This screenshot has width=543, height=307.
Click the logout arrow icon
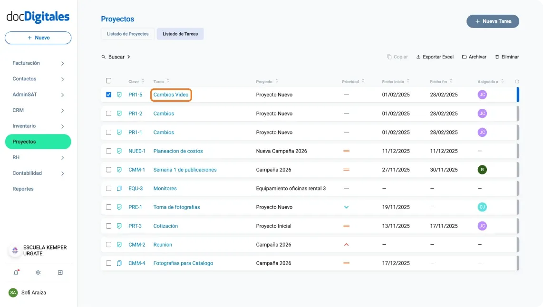click(60, 272)
